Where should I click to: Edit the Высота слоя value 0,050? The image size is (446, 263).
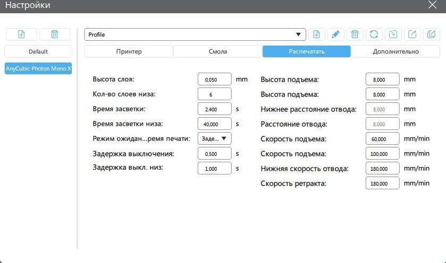click(x=214, y=79)
